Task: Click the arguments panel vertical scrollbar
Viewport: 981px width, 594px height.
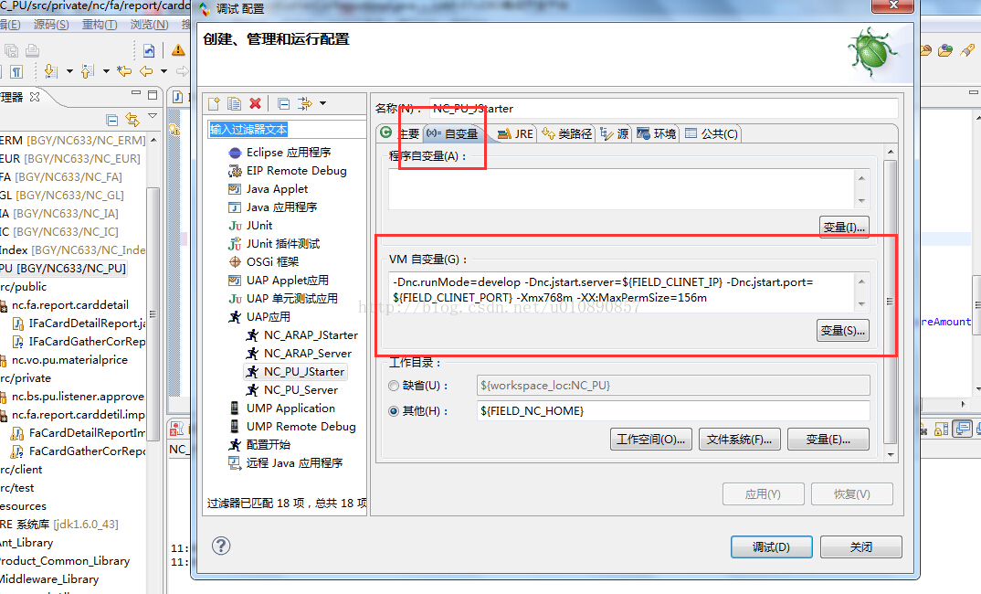Action: point(891,303)
